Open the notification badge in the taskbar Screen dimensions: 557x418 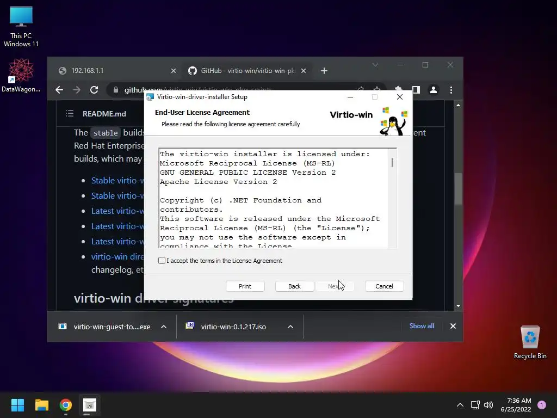(x=542, y=405)
